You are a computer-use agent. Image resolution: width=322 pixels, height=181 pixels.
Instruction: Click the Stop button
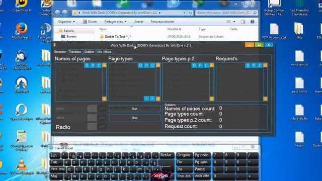pyautogui.click(x=134, y=118)
